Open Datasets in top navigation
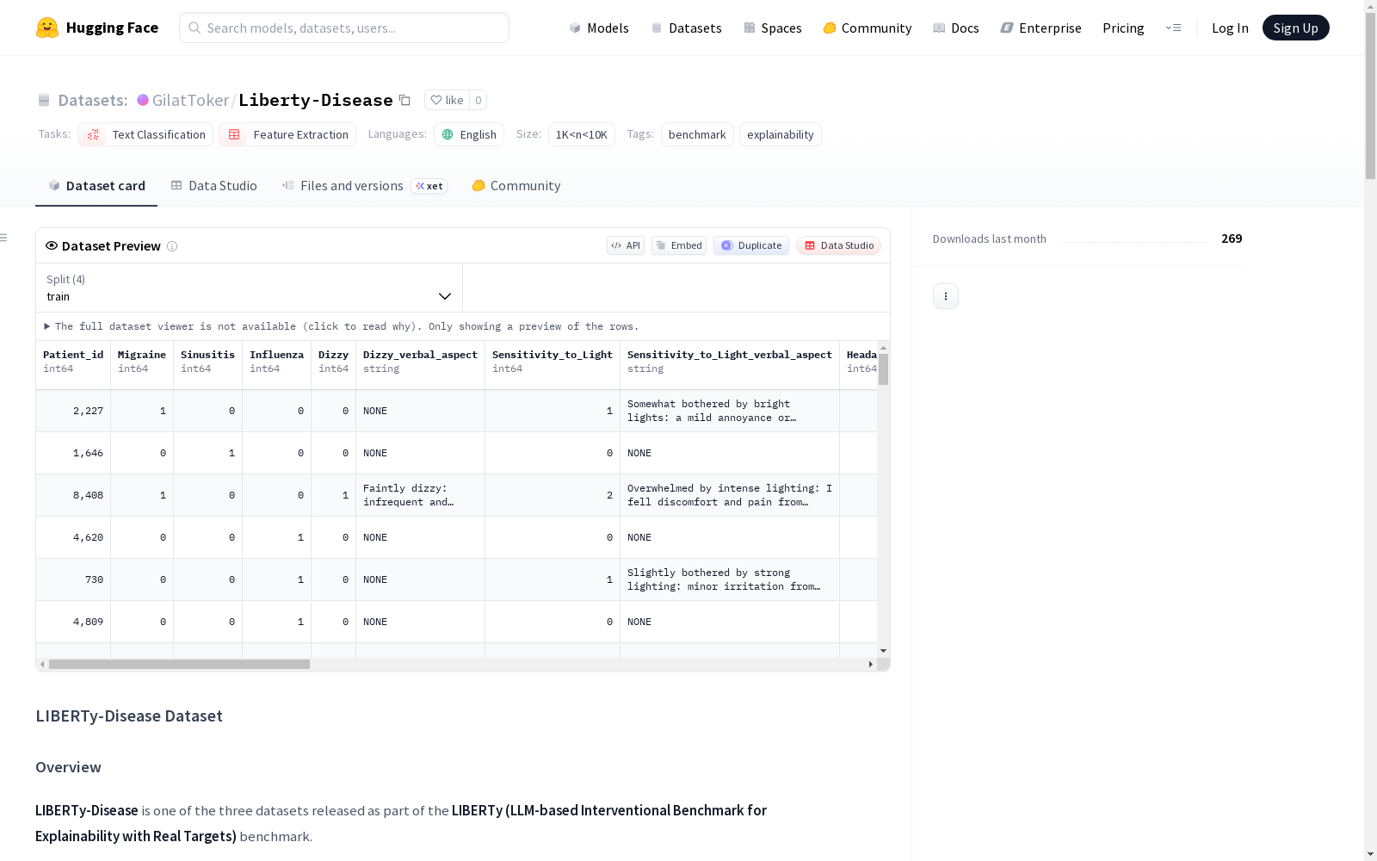This screenshot has height=861, width=1377. (x=686, y=28)
